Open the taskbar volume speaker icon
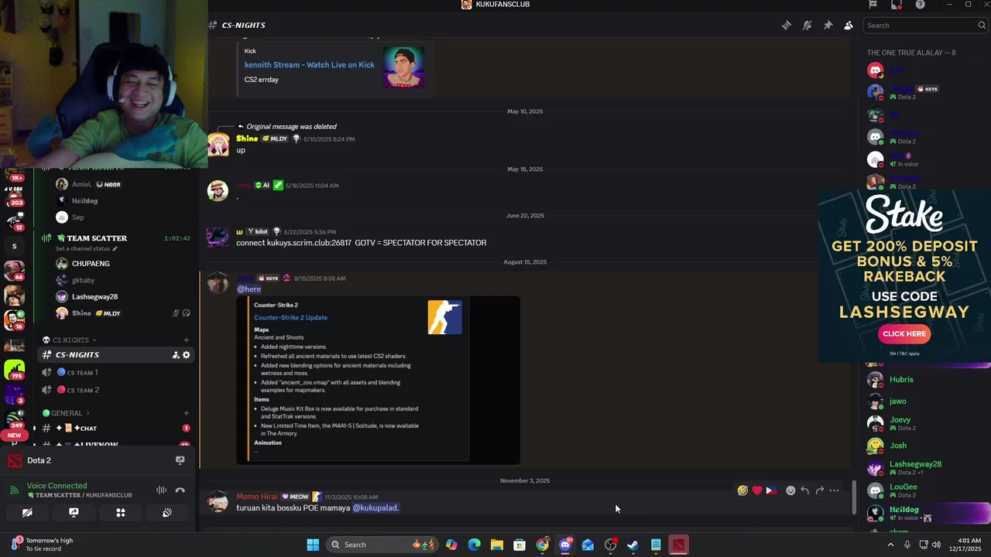The width and height of the screenshot is (991, 557). (936, 545)
